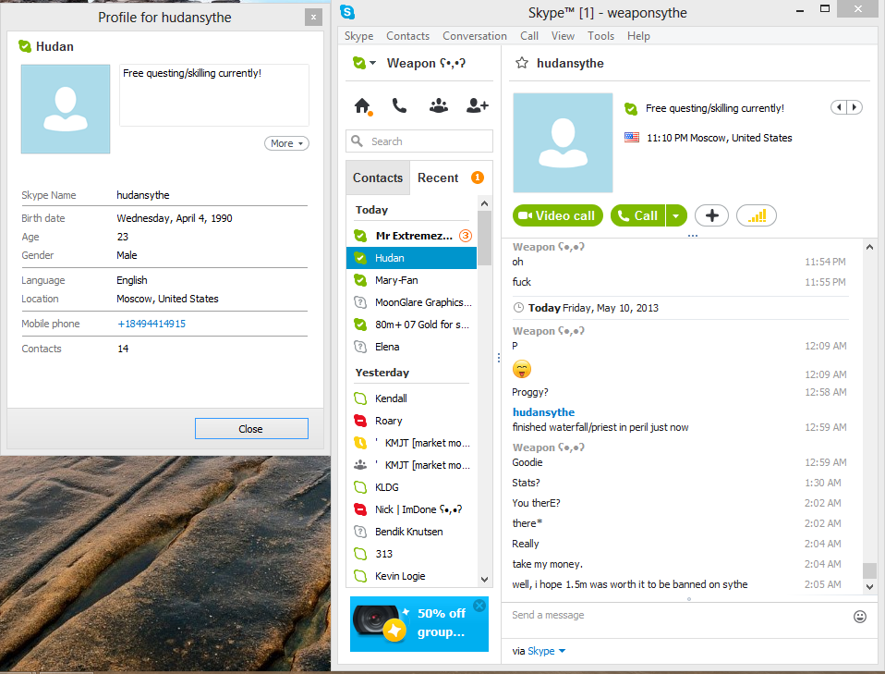
Task: Click the tongue-out emoticon in chat
Action: [522, 370]
